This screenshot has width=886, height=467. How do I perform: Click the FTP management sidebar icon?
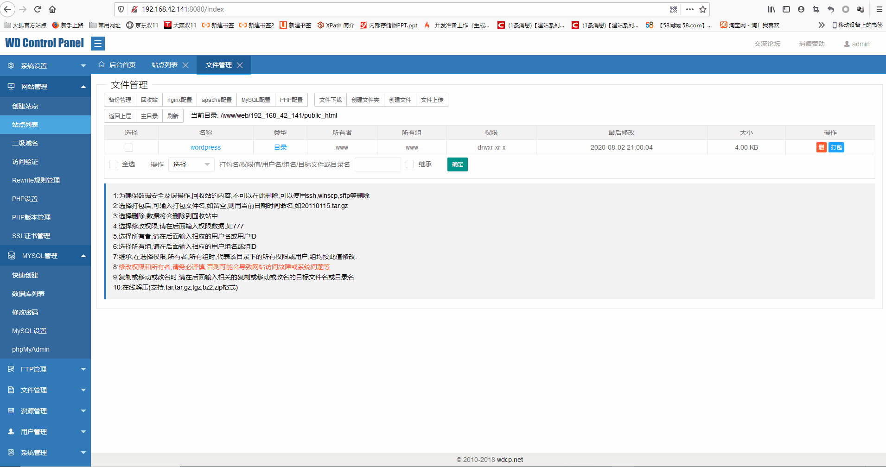point(11,369)
